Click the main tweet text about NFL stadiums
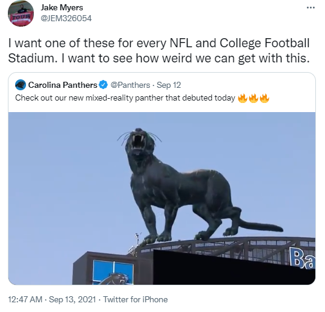The image size is (325, 312). coord(159,51)
